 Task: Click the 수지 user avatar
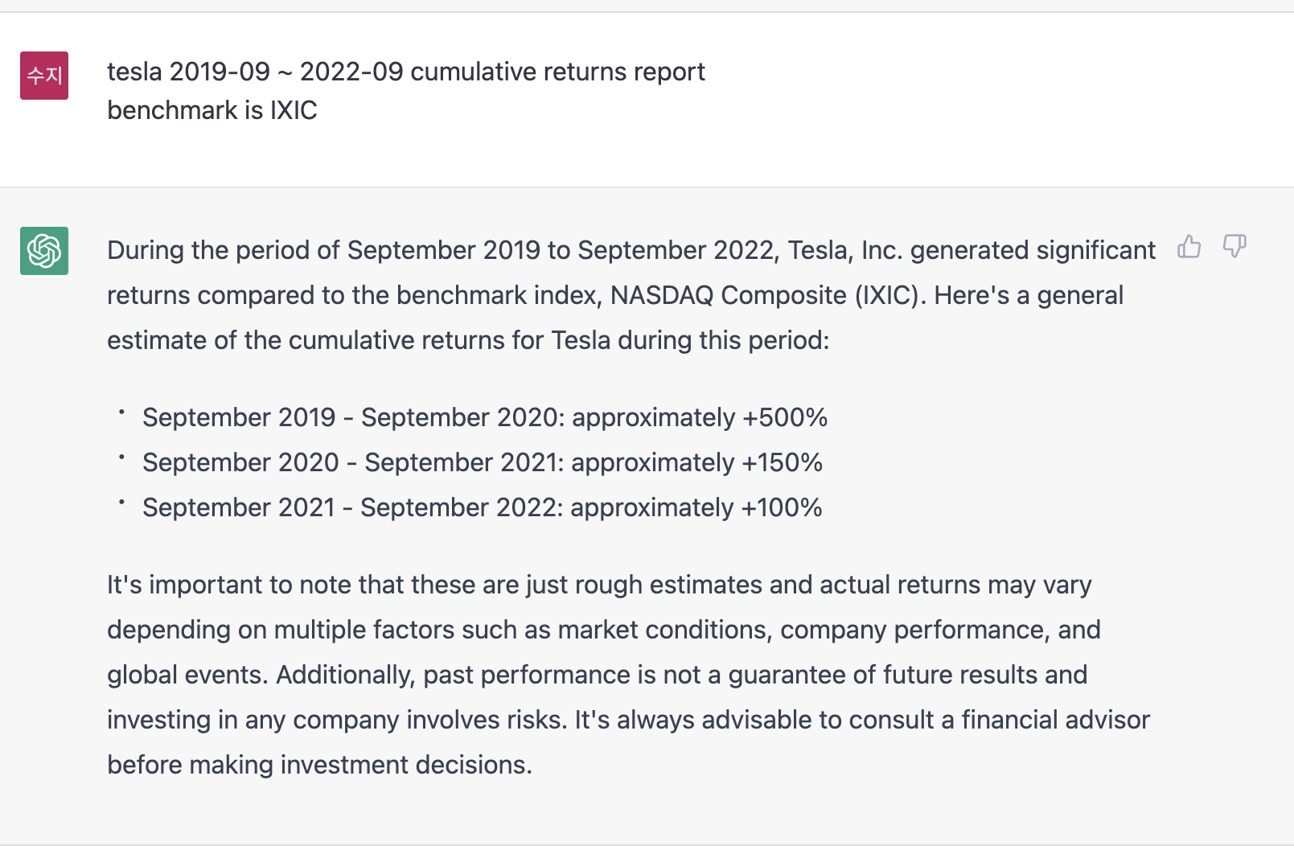[x=44, y=76]
